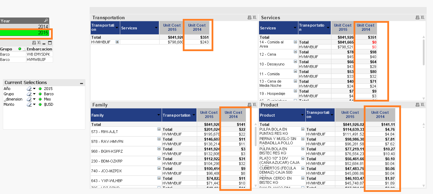
Task: Open Services column dropdown in Transportation table
Action: [156, 28]
